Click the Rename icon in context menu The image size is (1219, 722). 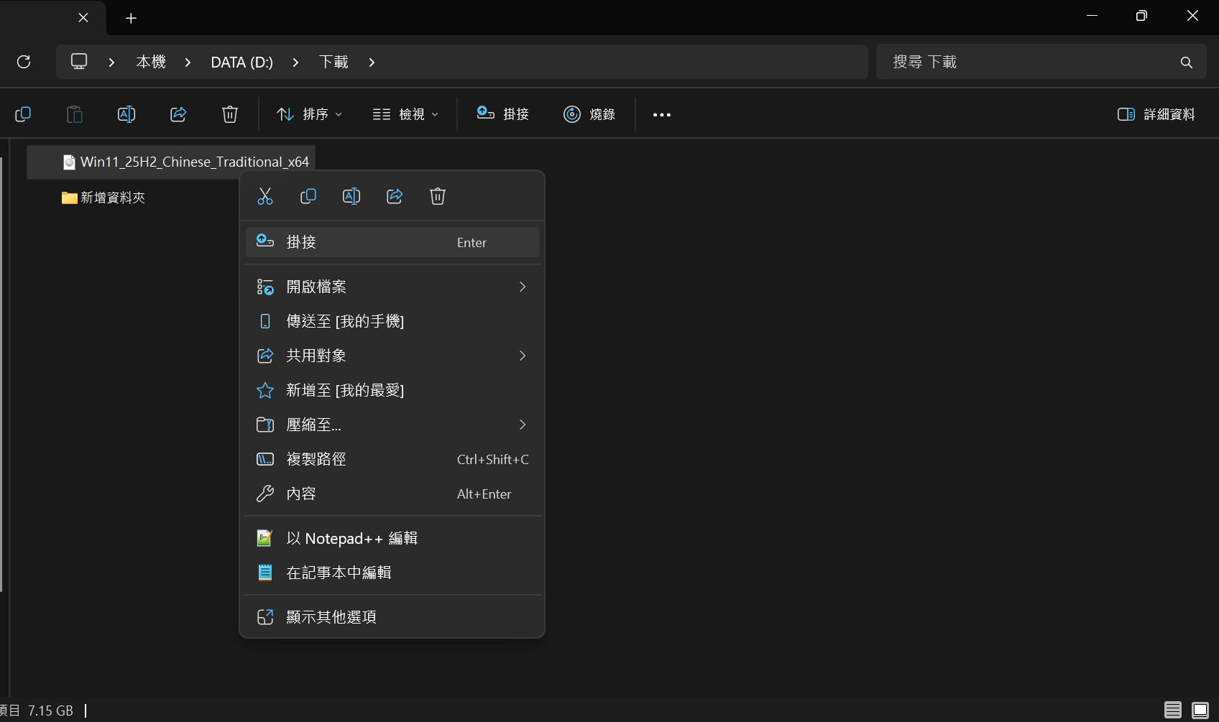point(351,196)
